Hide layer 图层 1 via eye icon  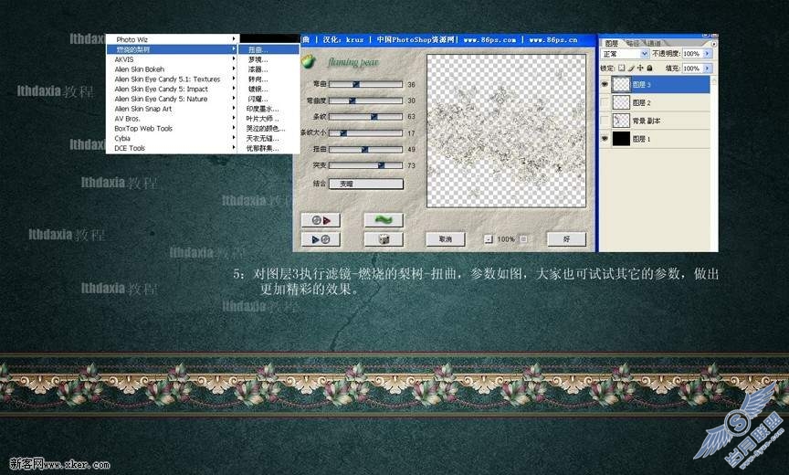tap(605, 139)
